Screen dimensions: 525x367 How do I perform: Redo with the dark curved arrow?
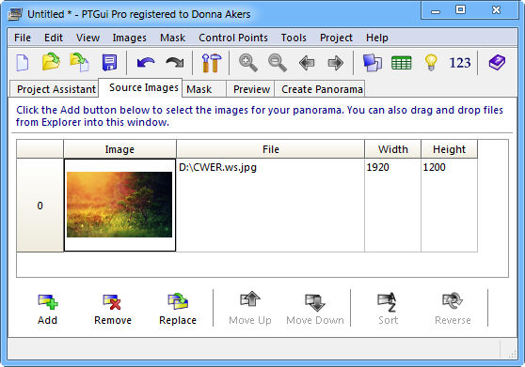[x=175, y=63]
